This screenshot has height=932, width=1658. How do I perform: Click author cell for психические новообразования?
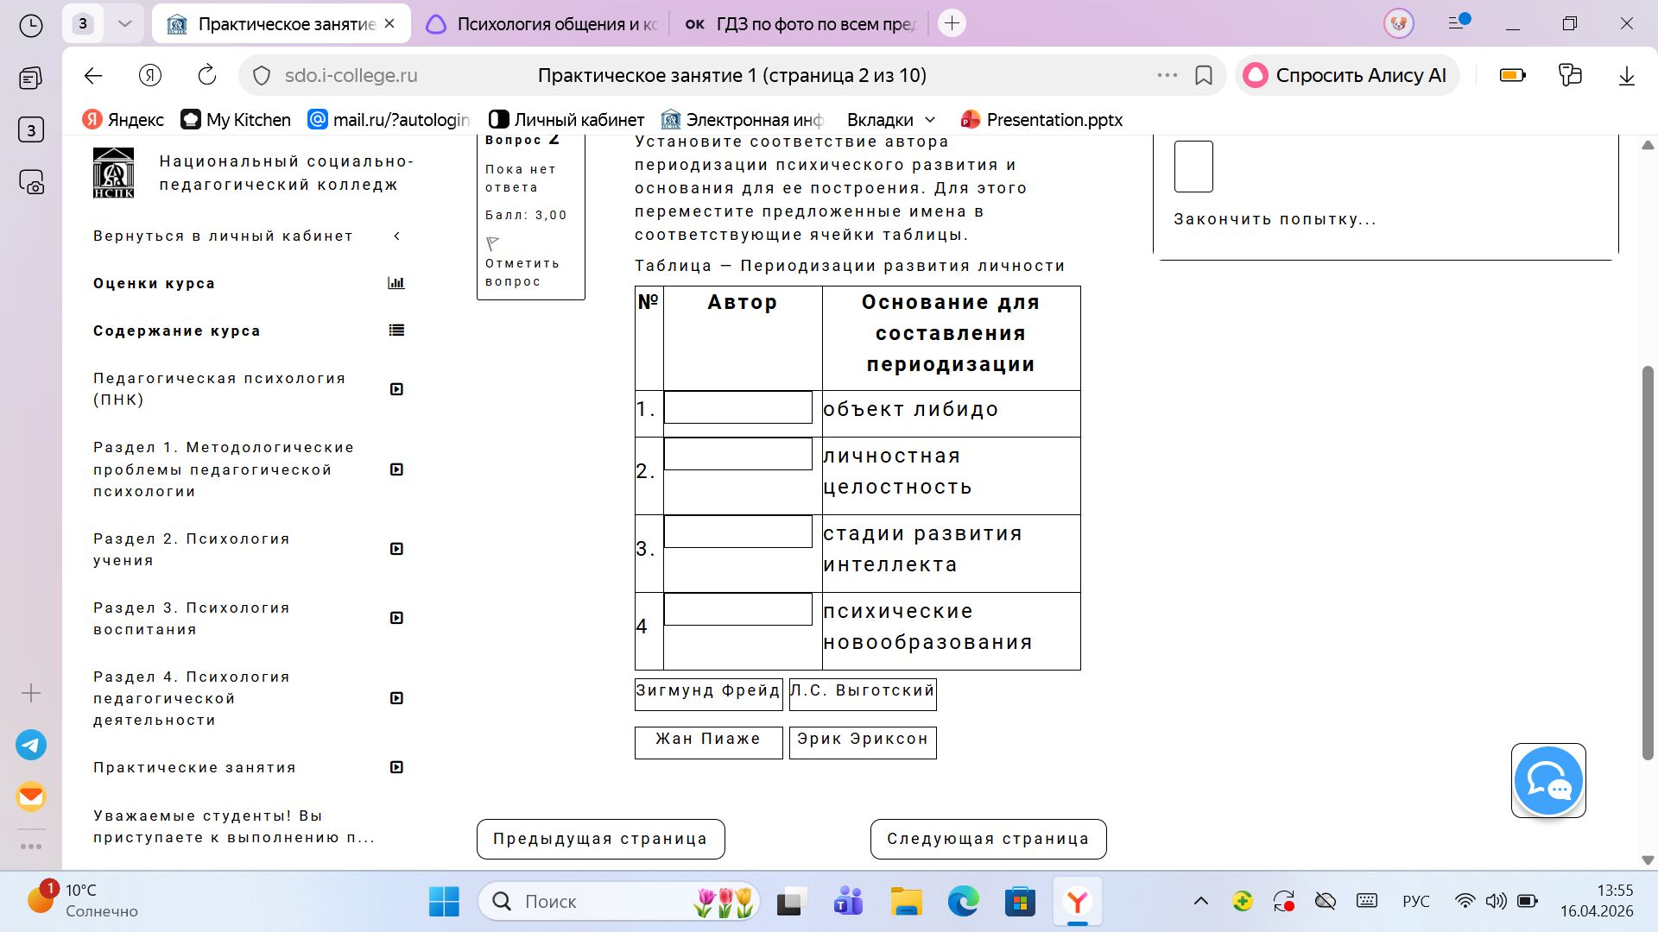[x=738, y=609]
